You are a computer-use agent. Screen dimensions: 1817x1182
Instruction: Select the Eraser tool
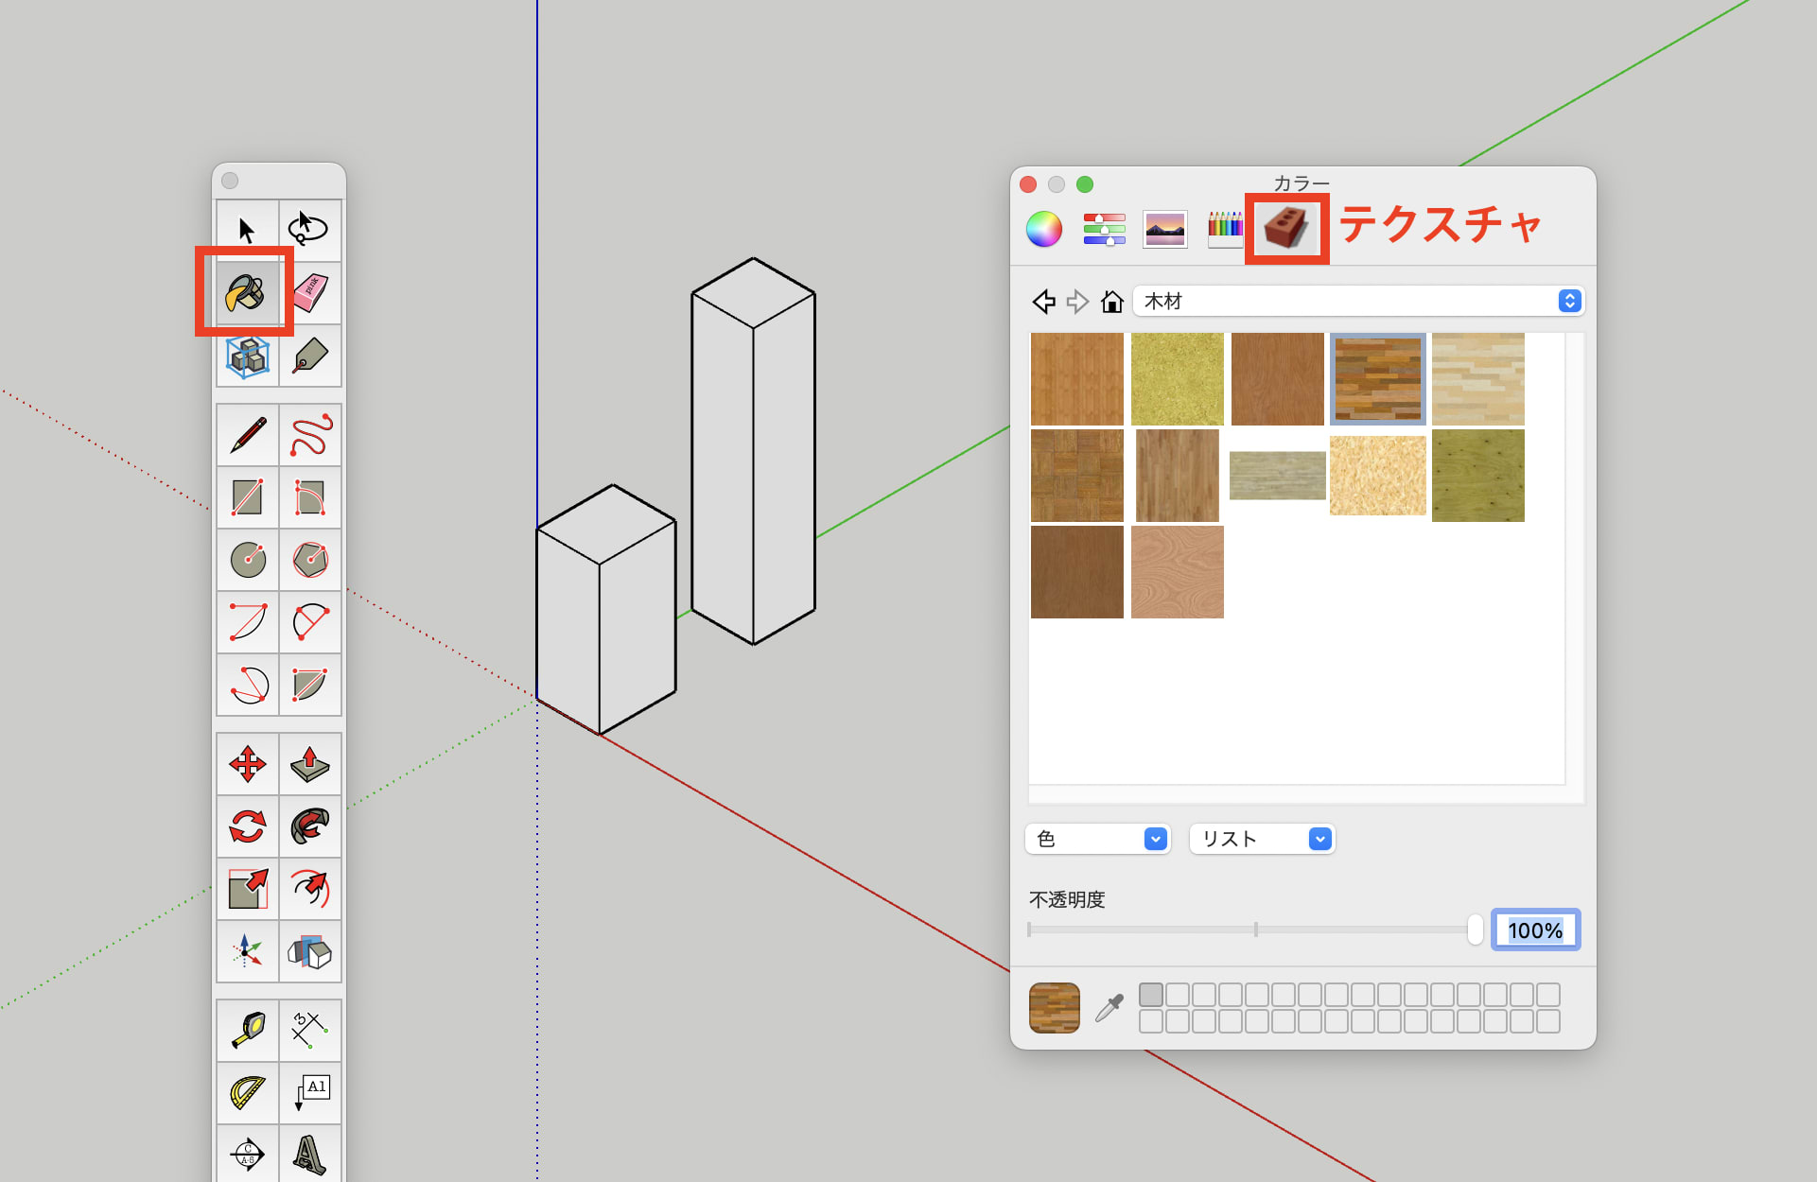(310, 293)
